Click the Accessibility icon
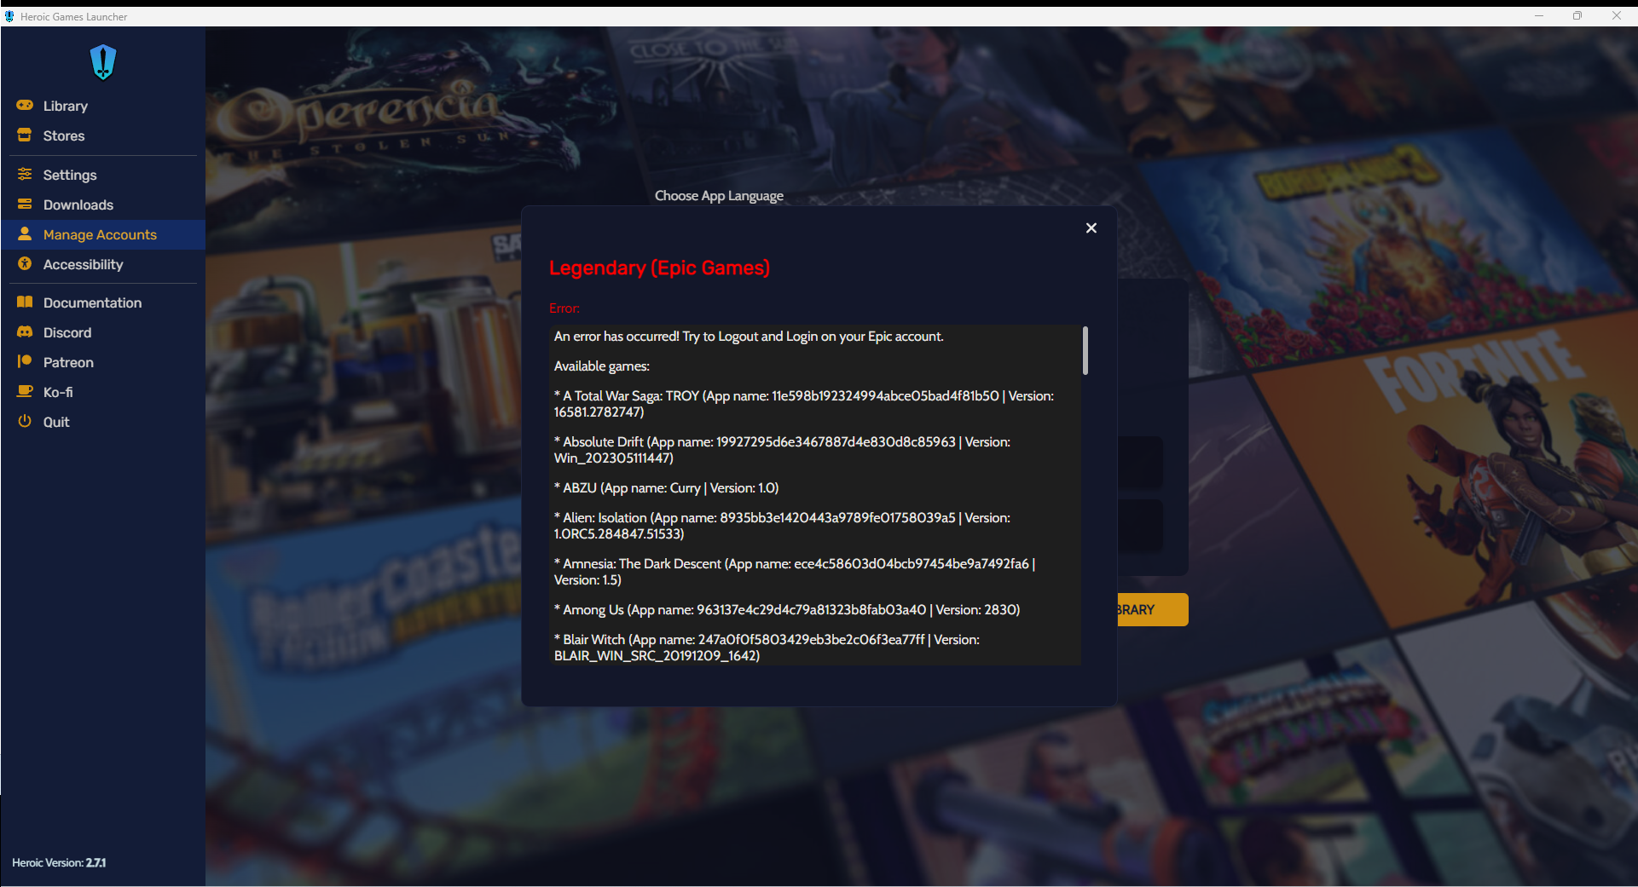Viewport: 1638px width, 887px height. (x=24, y=264)
